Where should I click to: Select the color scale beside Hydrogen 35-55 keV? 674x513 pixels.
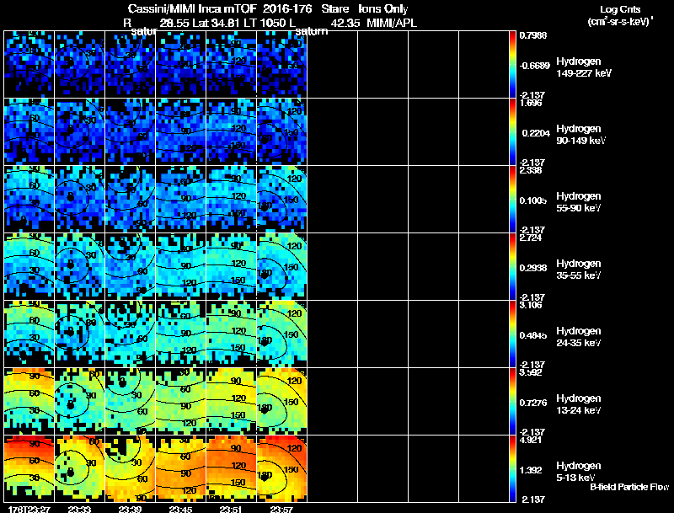pos(514,266)
